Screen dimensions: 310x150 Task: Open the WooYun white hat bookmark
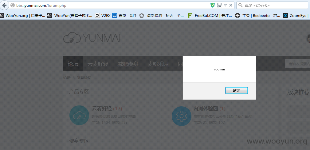[x=70, y=15]
